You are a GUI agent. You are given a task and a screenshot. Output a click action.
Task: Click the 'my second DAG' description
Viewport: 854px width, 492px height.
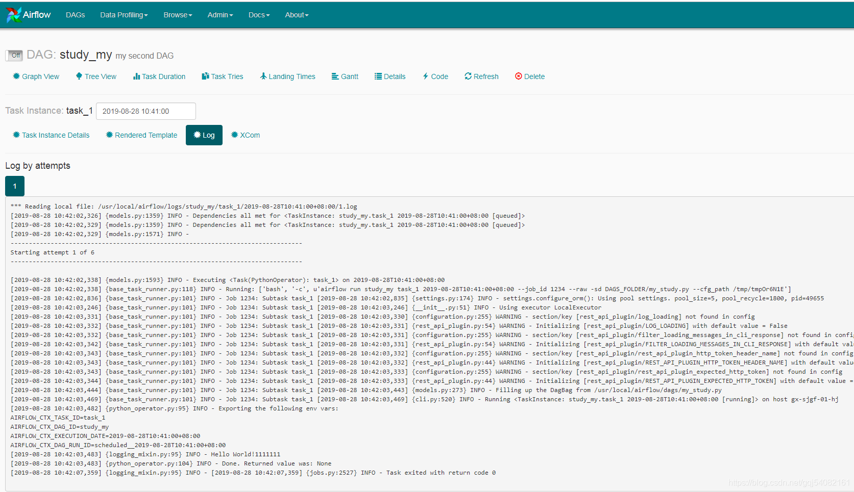[144, 56]
